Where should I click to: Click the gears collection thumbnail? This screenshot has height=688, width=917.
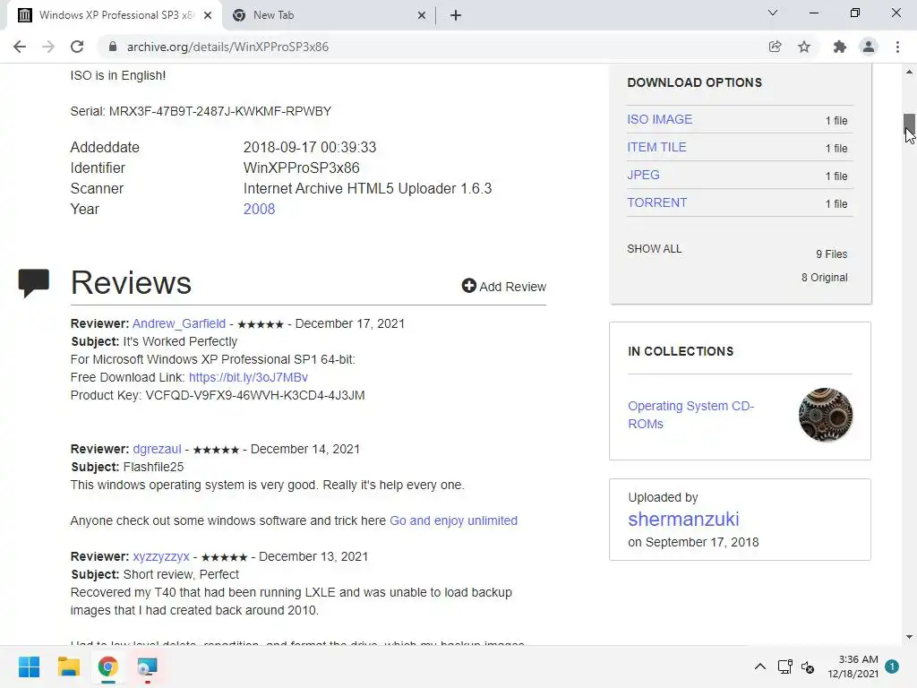[x=825, y=415]
